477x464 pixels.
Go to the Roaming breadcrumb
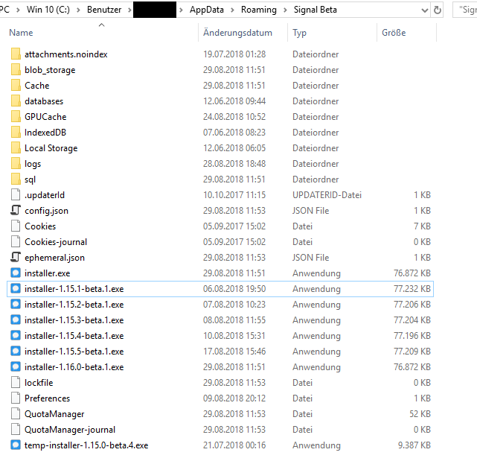click(x=259, y=10)
